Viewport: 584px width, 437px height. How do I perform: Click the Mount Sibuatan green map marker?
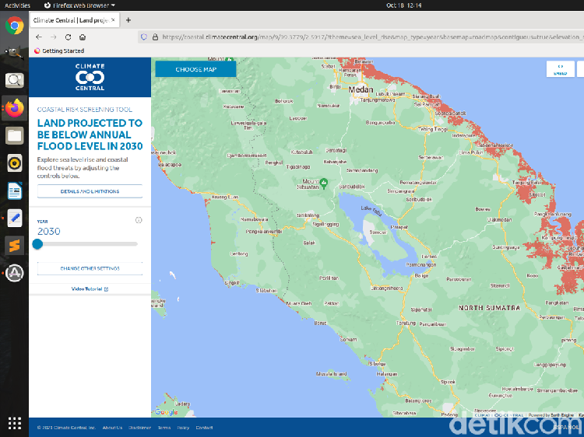(324, 182)
